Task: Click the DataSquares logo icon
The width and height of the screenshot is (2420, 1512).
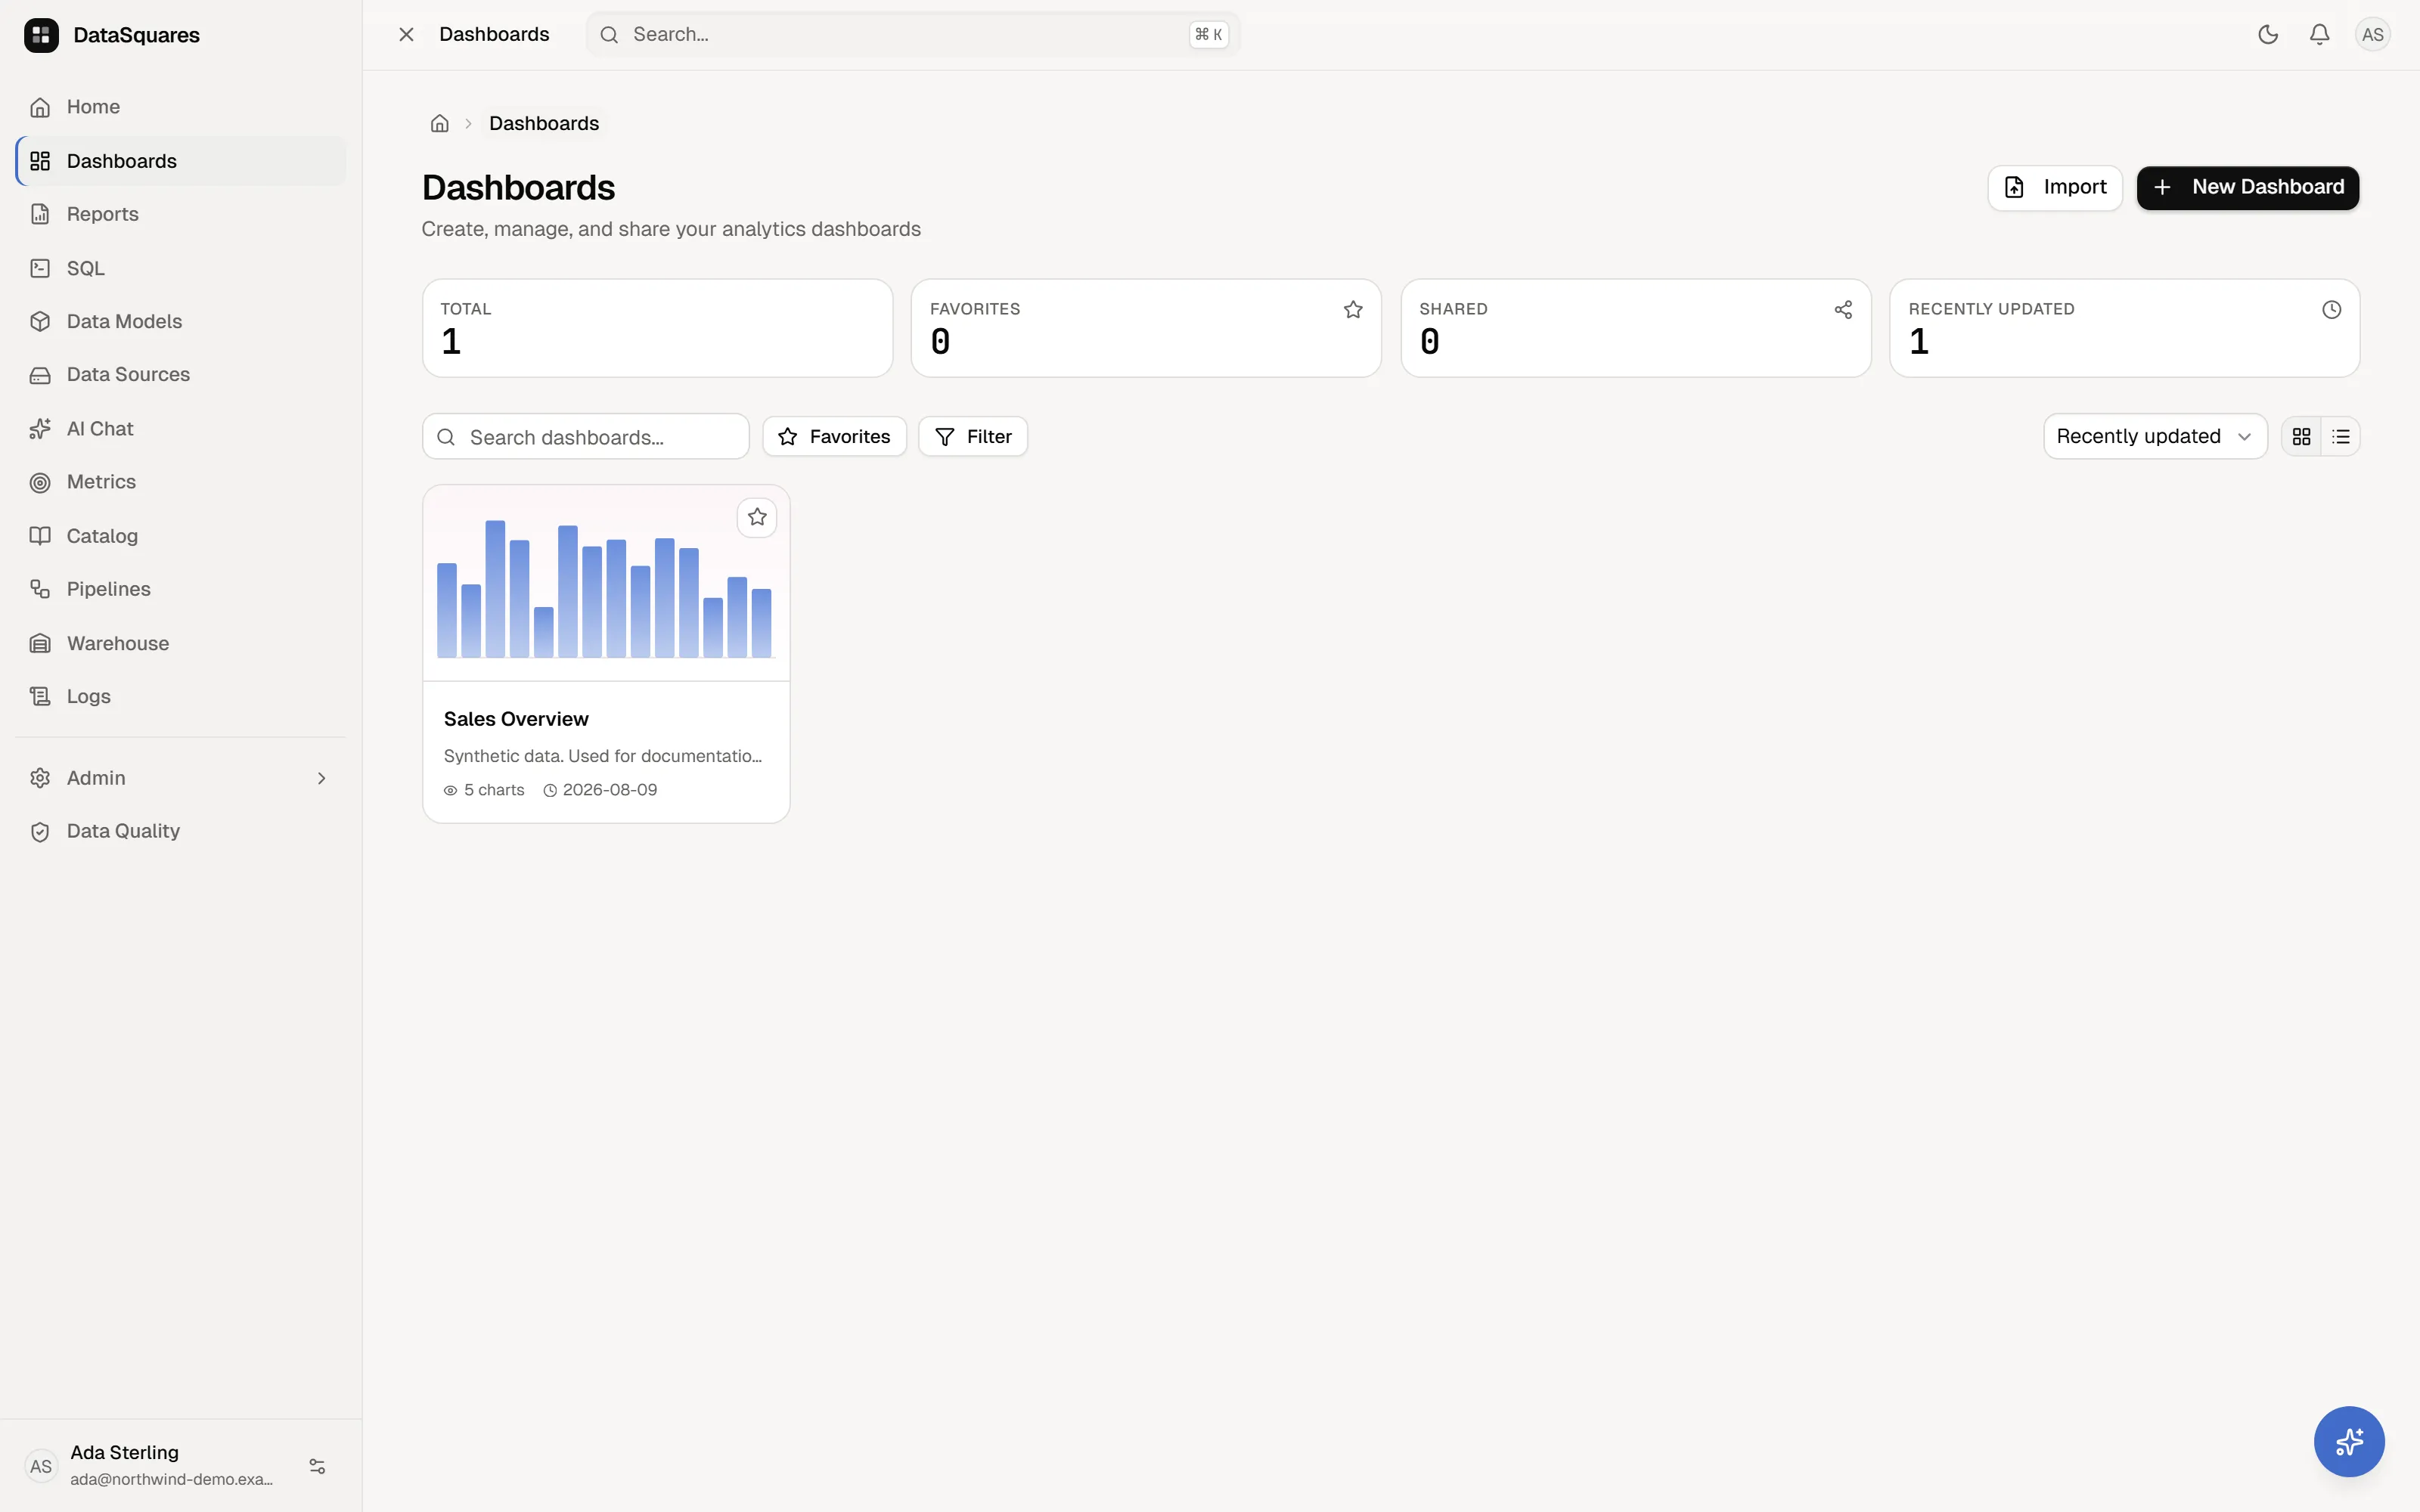Action: point(41,35)
